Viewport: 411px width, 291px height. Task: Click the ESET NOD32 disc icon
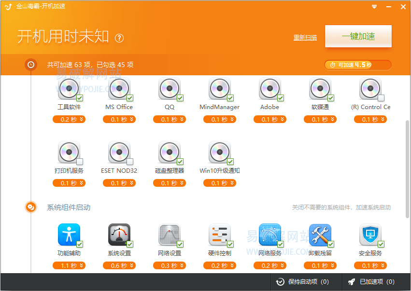(x=119, y=152)
